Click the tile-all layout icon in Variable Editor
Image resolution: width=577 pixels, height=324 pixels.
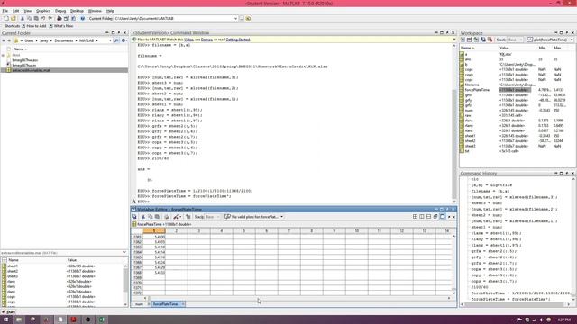[x=415, y=217]
